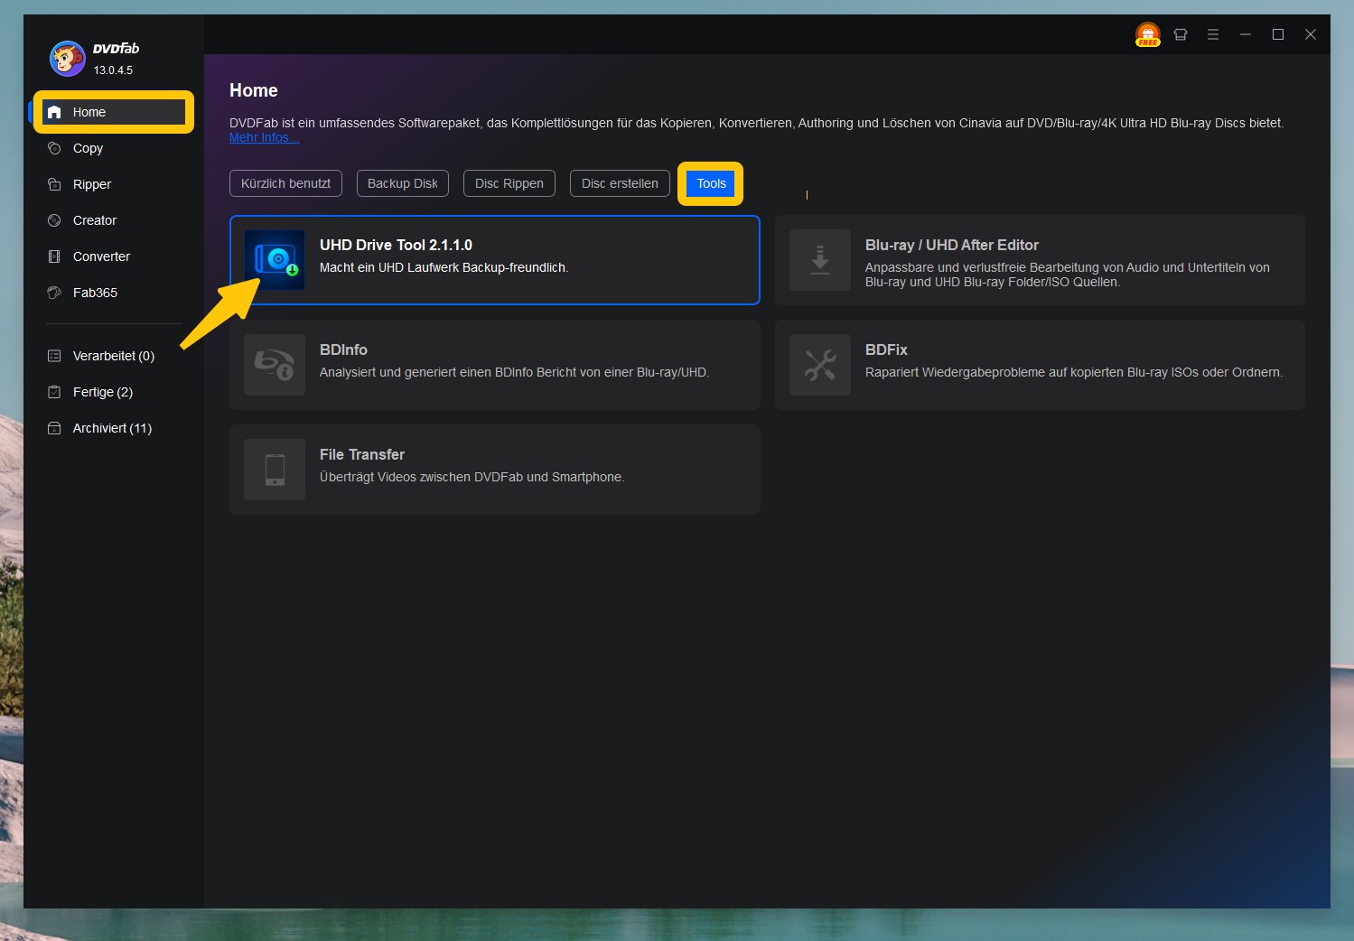Switch to the Converter module
This screenshot has width=1354, height=941.
[x=100, y=256]
